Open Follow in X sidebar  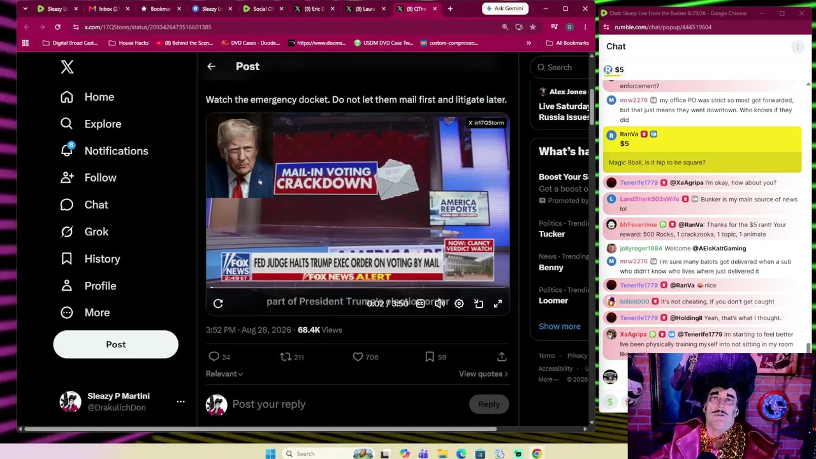(88, 178)
